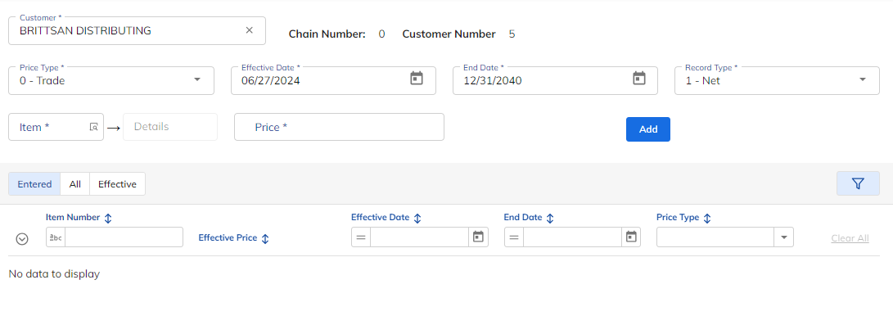The width and height of the screenshot is (893, 316).
Task: Switch to the All tab
Action: coord(75,184)
